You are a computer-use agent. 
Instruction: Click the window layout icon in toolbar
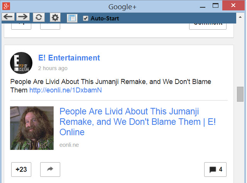[x=72, y=18]
